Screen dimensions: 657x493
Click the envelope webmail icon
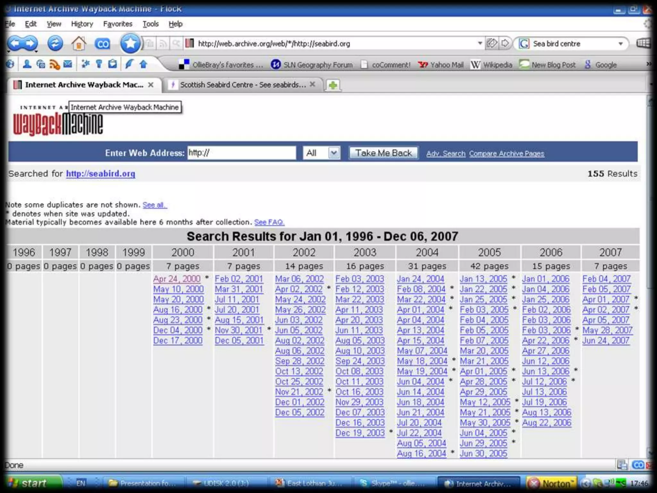coord(68,64)
